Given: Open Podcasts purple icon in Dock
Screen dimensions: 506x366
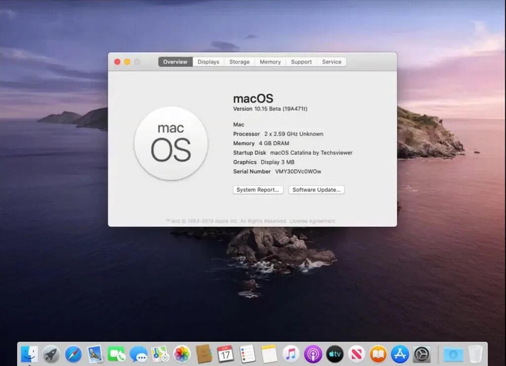Looking at the screenshot, I should (x=312, y=354).
